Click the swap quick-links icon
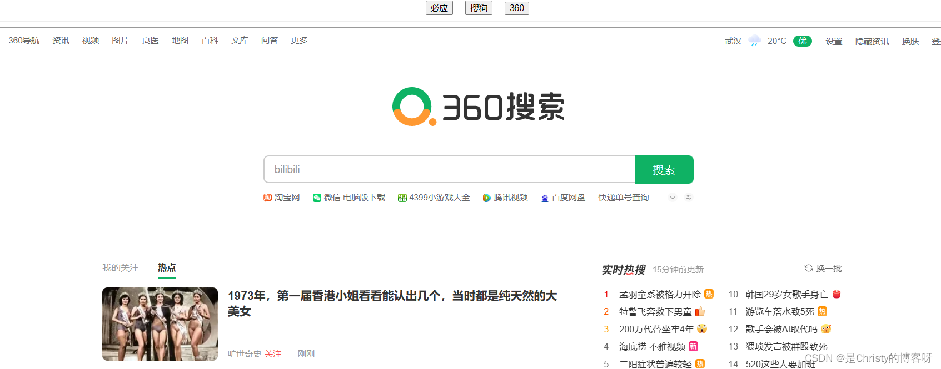Screen dimensions: 941x369 (x=689, y=197)
